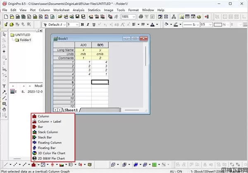Select the Pointer tool in tools toolbar
The image size is (248, 173).
point(4,34)
